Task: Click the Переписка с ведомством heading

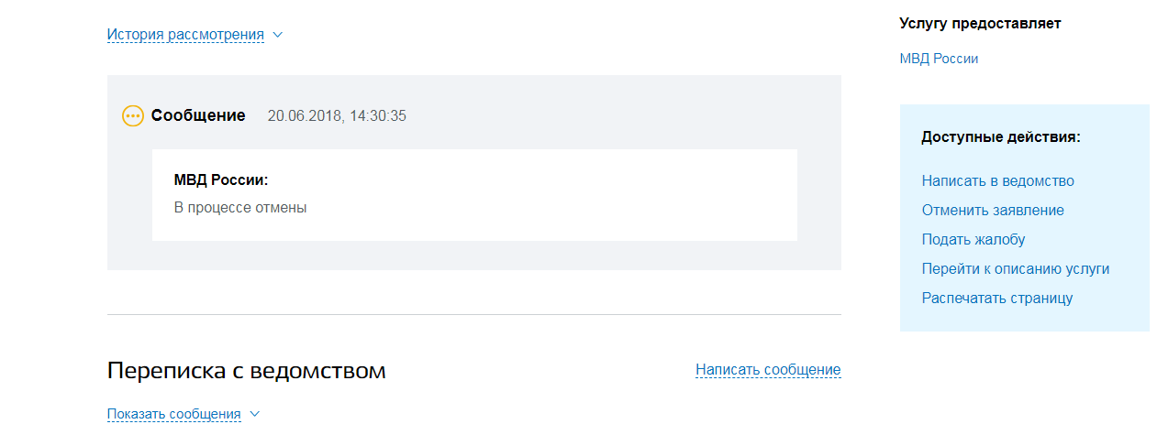Action: tap(247, 371)
